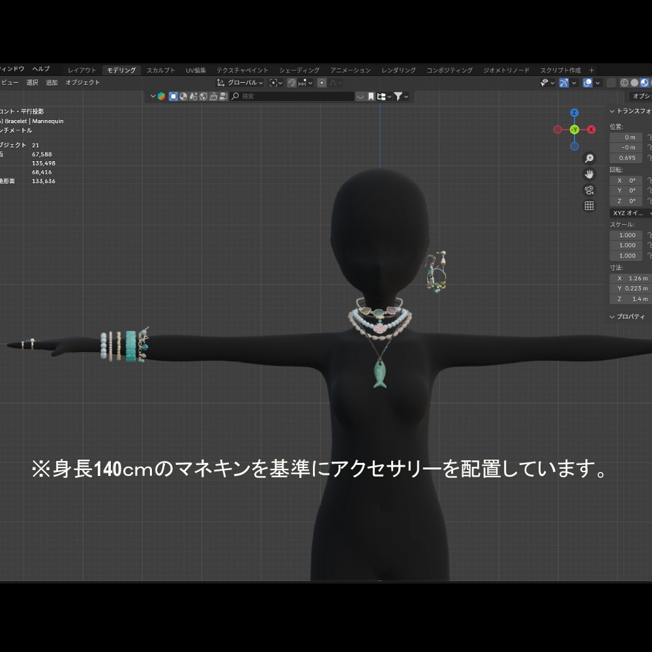
Task: Click the 検索 search field
Action: (292, 96)
